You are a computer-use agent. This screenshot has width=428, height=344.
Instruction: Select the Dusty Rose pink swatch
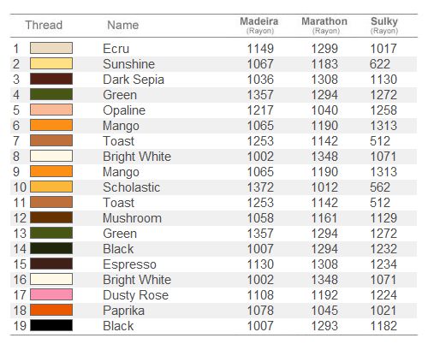(51, 294)
